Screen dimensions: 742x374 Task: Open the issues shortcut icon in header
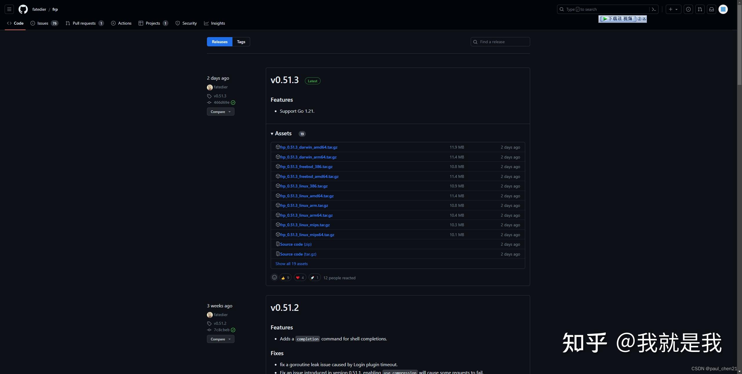[688, 9]
